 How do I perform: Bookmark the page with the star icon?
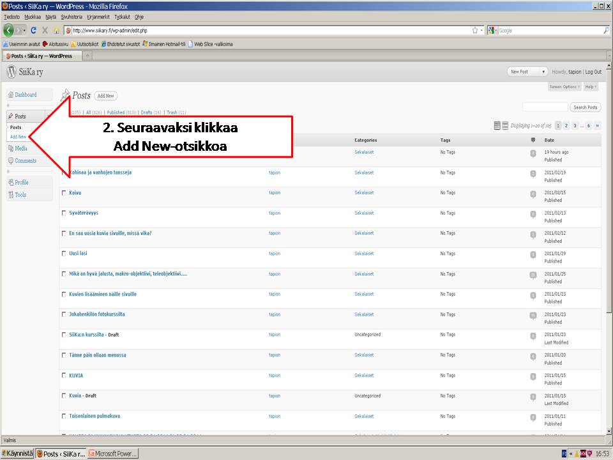474,30
